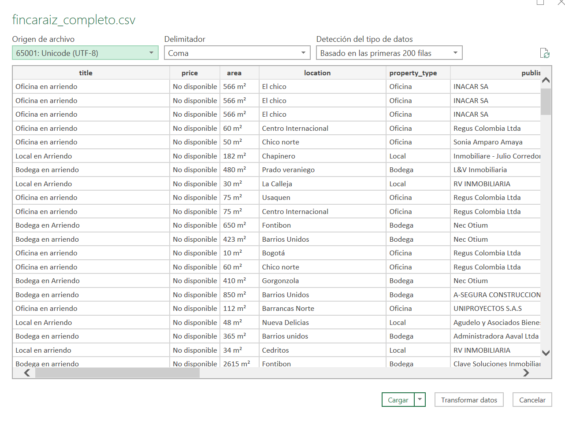Viewport: 565px width, 424px height.
Task: Click the Prado veraniego location cell
Action: click(322, 170)
